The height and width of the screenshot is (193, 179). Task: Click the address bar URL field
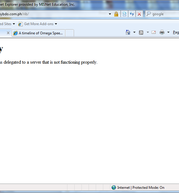pyautogui.click(x=53, y=14)
